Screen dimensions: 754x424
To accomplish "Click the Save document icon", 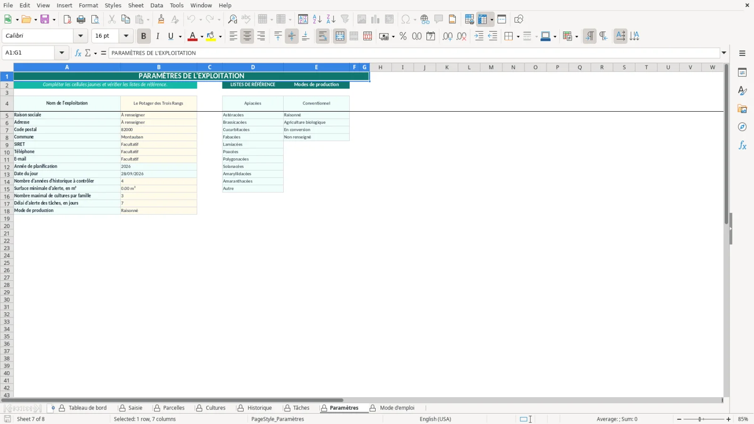I will [45, 19].
